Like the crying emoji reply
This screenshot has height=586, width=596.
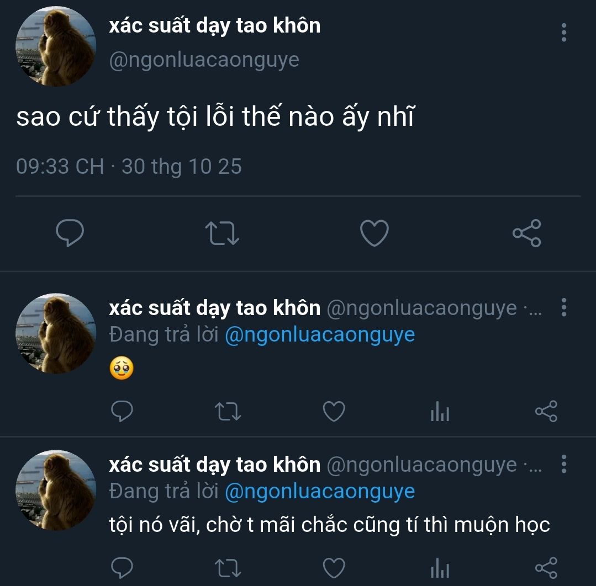pos(334,412)
